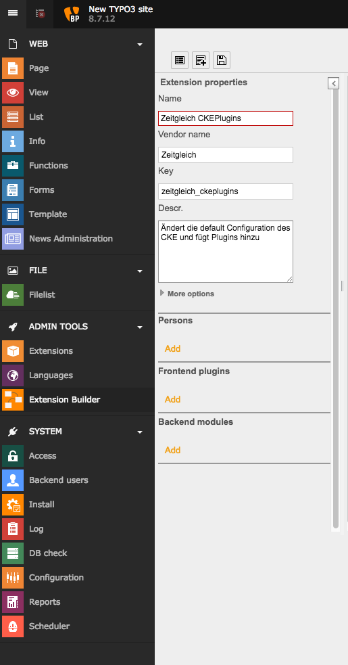The height and width of the screenshot is (665, 348).
Task: Collapse the WEB module group
Action: click(x=140, y=44)
